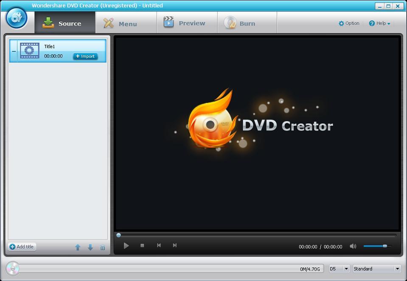Move Title1 down with the down arrow
This screenshot has height=281, width=407.
[x=90, y=248]
